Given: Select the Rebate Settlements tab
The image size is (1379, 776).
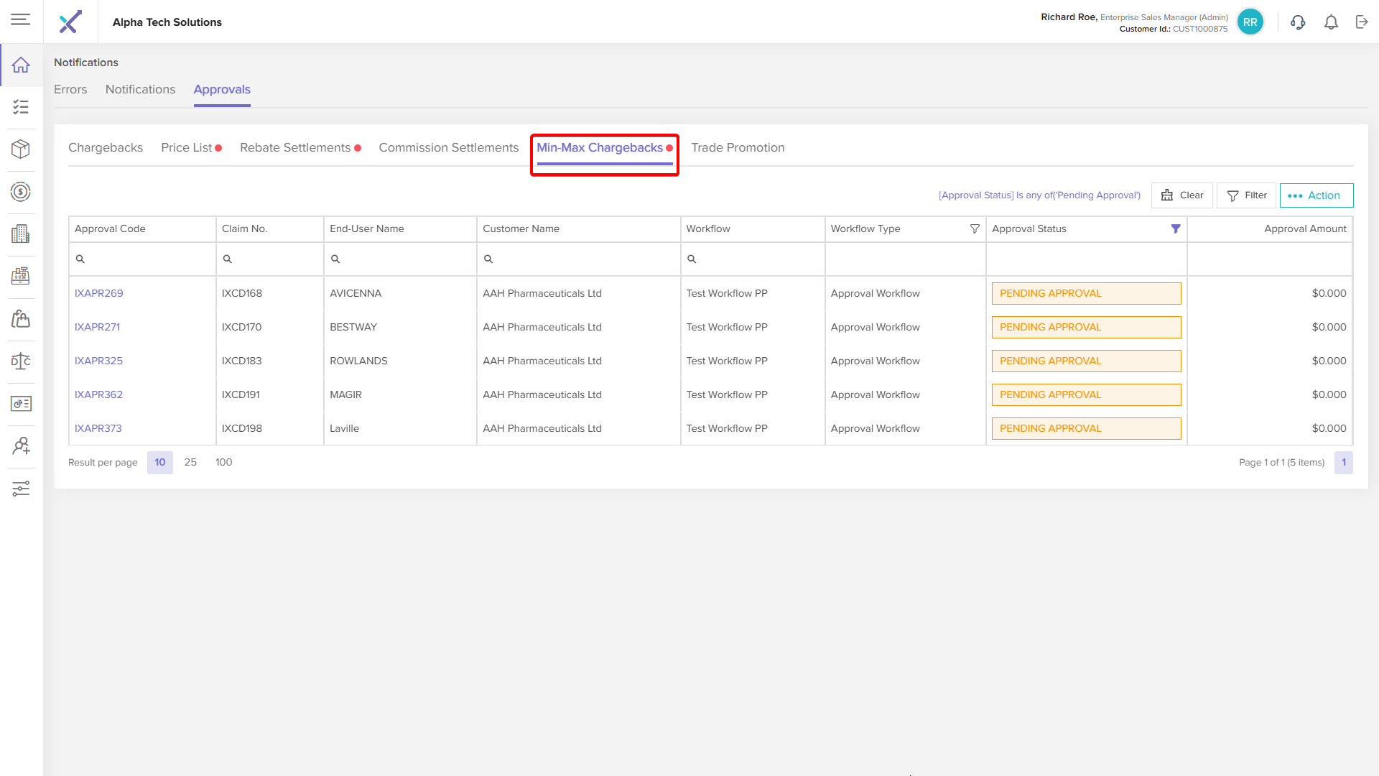Looking at the screenshot, I should pos(295,148).
